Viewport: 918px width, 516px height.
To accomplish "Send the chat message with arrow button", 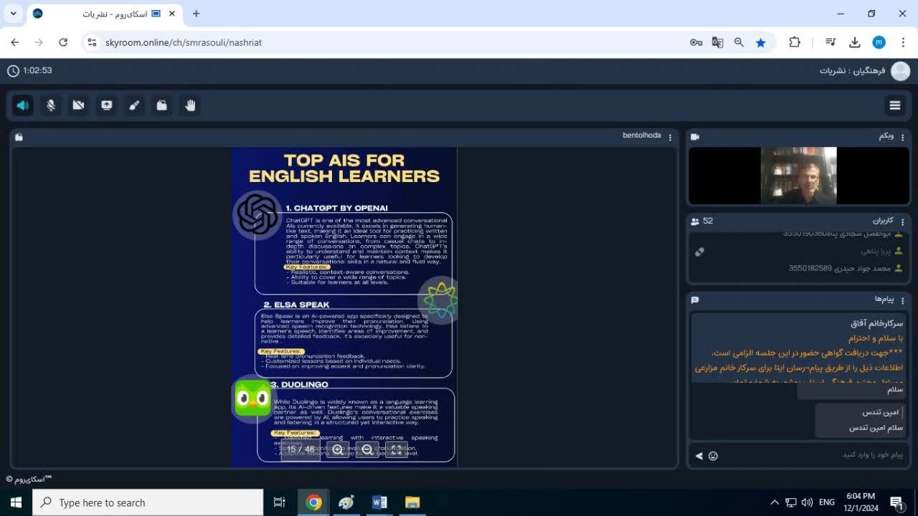I will 699,456.
